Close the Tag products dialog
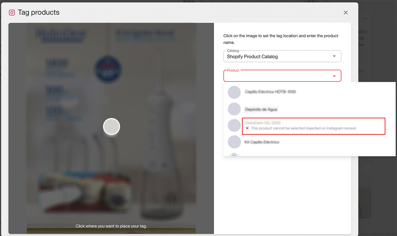397x236 pixels. pos(346,13)
